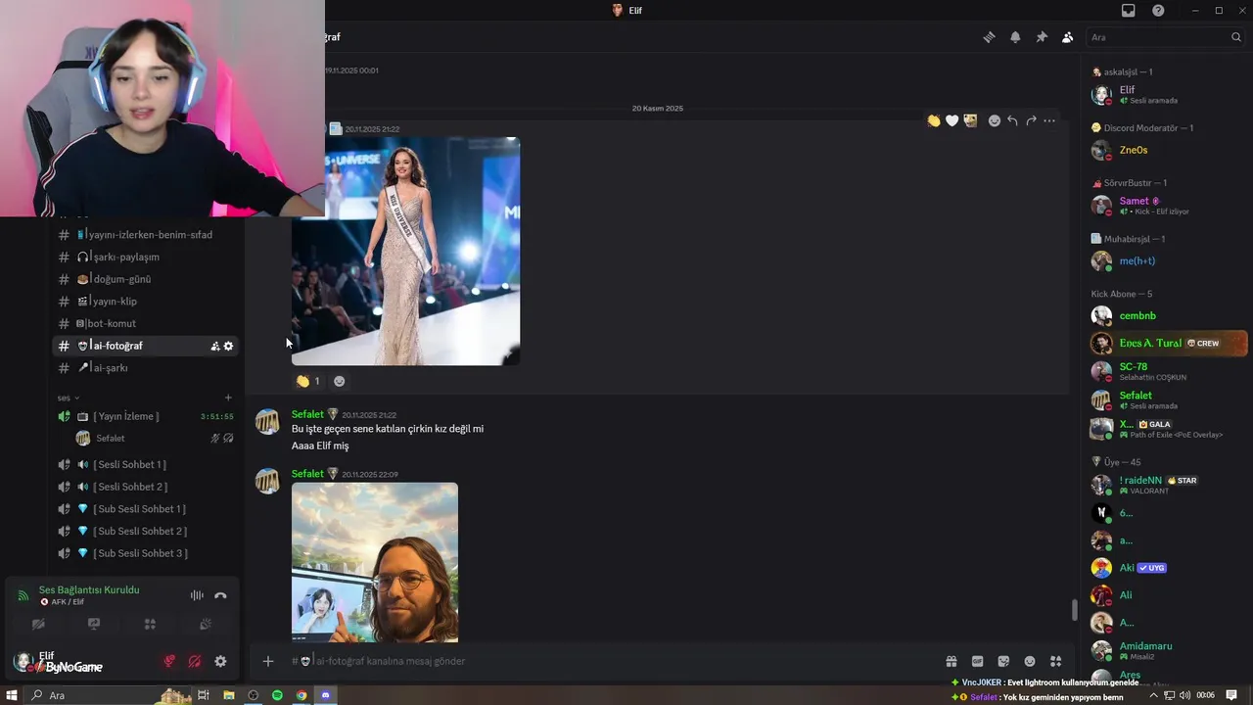
Task: Open Spotify from the Windows taskbar
Action: point(277,695)
